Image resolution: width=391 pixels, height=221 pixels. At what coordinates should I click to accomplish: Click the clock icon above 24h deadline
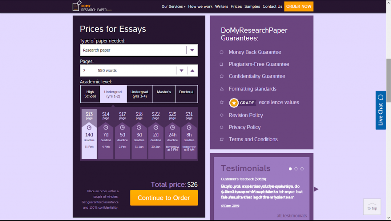tap(173, 128)
